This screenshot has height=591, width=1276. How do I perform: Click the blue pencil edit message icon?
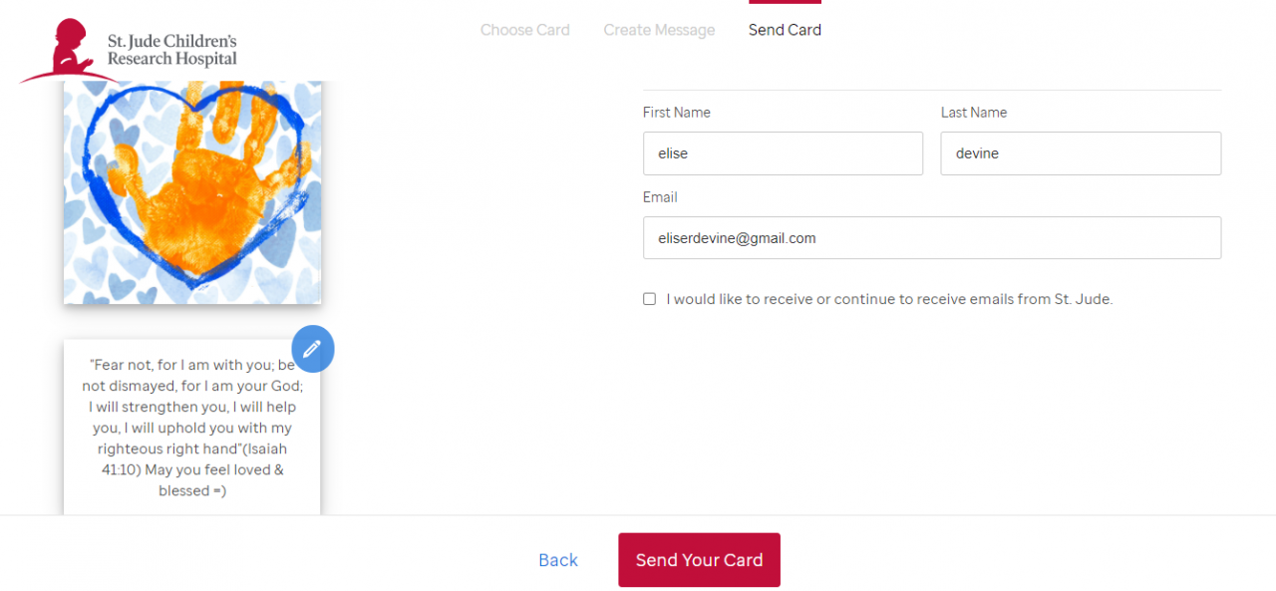(312, 349)
